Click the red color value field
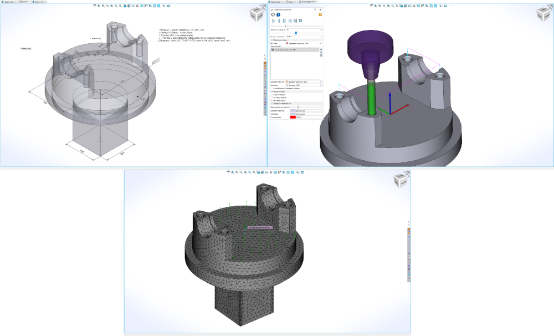 pos(309,117)
